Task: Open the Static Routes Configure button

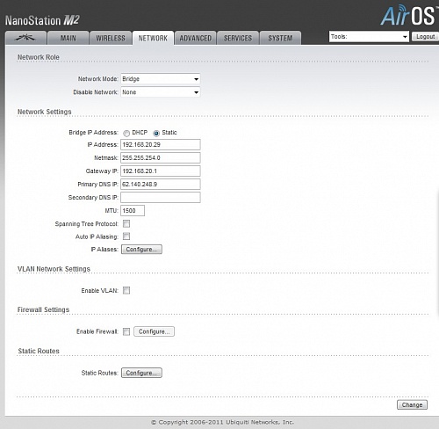Action: (x=141, y=373)
